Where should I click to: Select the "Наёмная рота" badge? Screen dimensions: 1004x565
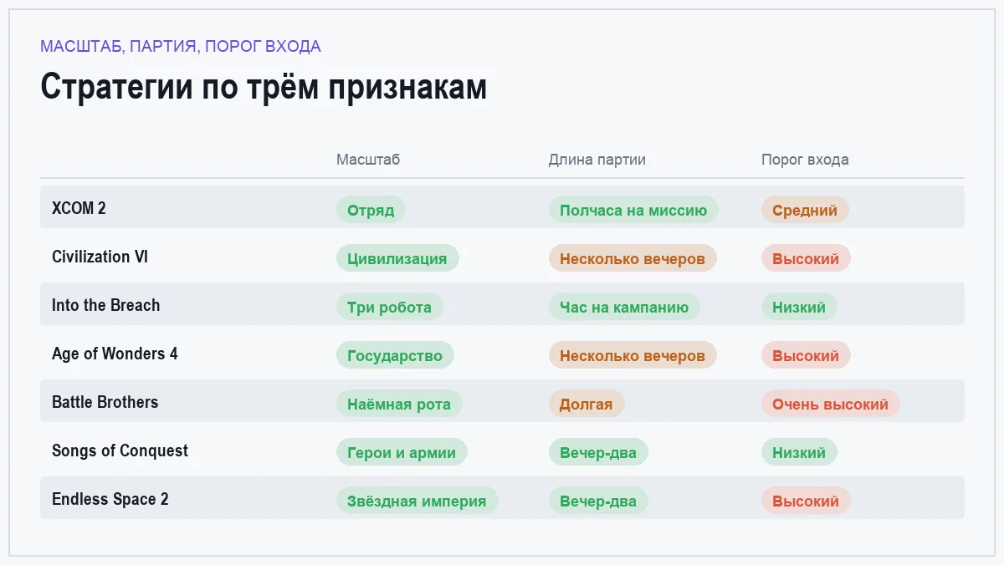(399, 404)
